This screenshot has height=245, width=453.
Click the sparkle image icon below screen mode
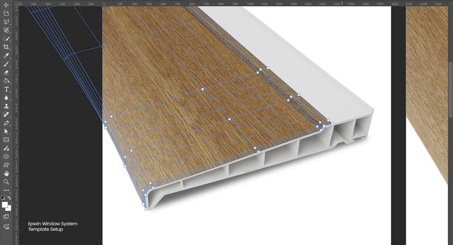coord(6,226)
